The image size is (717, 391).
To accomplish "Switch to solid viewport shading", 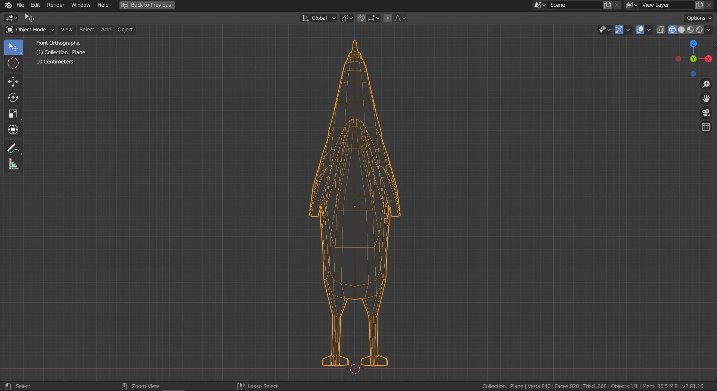I will pos(681,30).
